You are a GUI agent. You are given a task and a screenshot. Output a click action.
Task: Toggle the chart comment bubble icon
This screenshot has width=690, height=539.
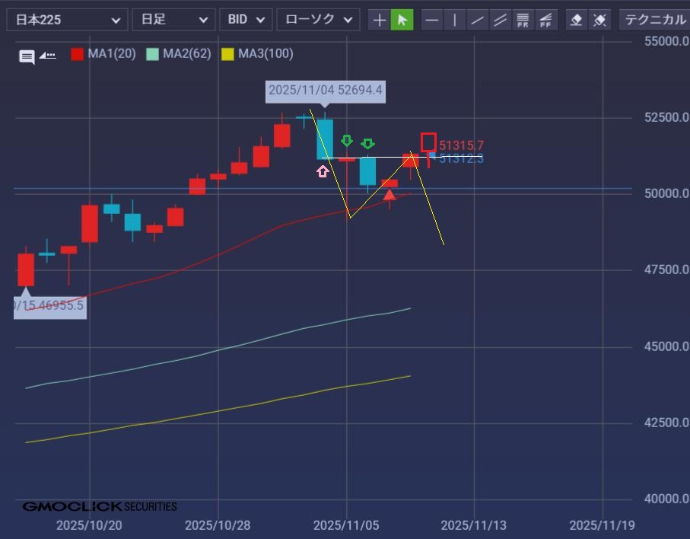click(x=27, y=56)
